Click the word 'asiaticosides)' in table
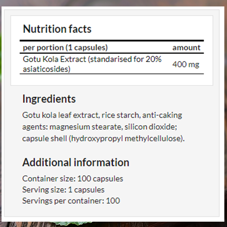 47,69
